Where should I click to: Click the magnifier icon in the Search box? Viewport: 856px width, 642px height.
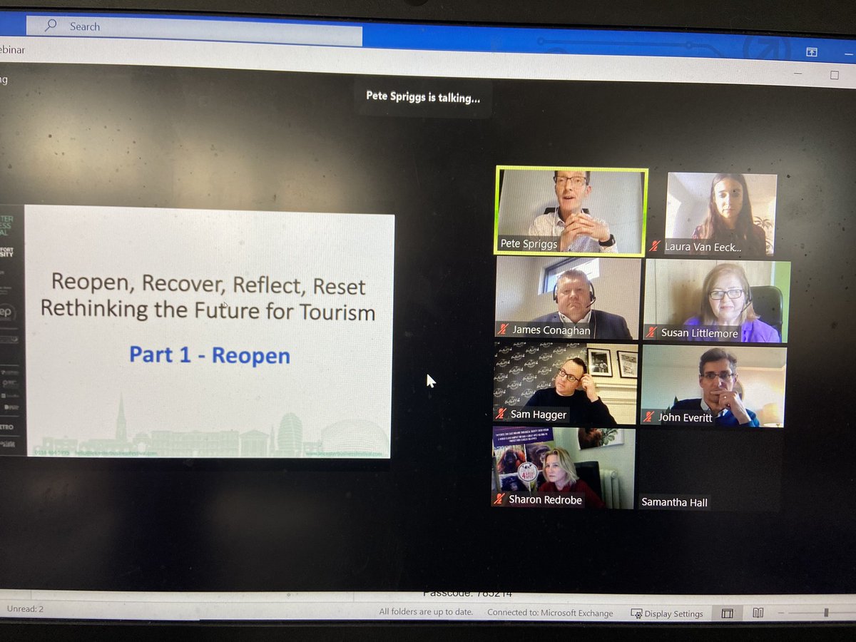[51, 26]
